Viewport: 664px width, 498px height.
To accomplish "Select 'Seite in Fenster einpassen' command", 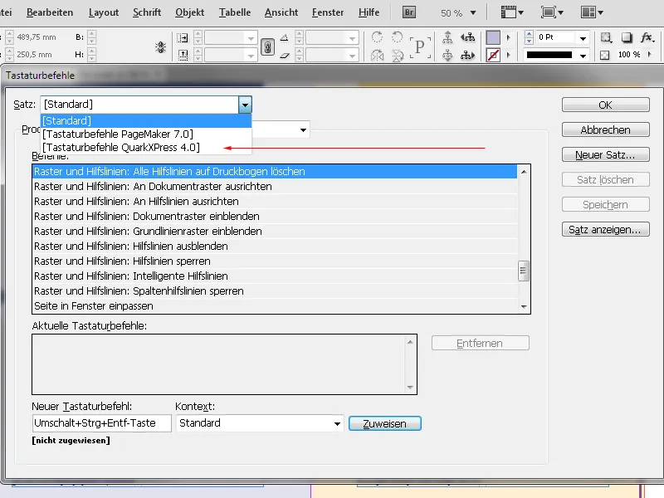I will click(275, 306).
